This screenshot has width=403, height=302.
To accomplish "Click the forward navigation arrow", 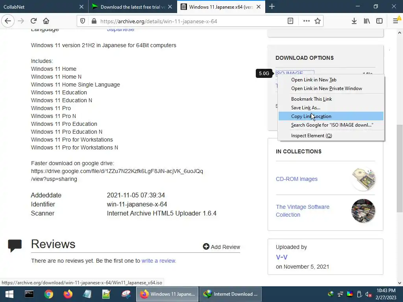I will (x=21, y=21).
